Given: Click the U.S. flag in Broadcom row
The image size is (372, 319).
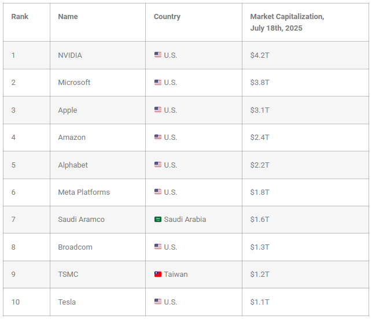Looking at the screenshot, I should tap(158, 247).
